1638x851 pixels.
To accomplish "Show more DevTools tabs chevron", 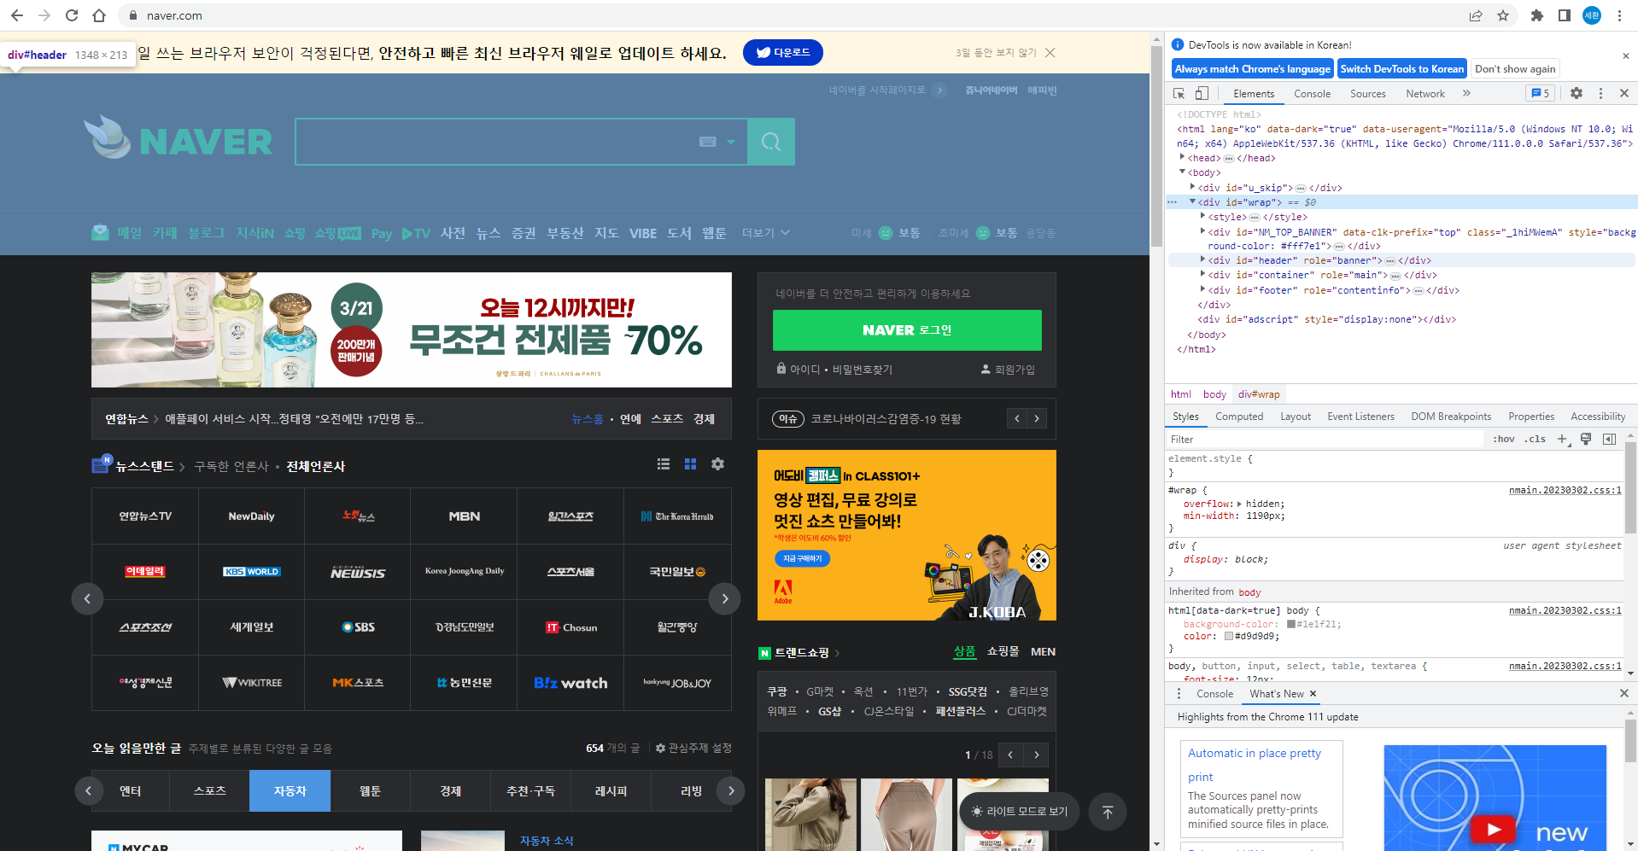I will (x=1466, y=93).
